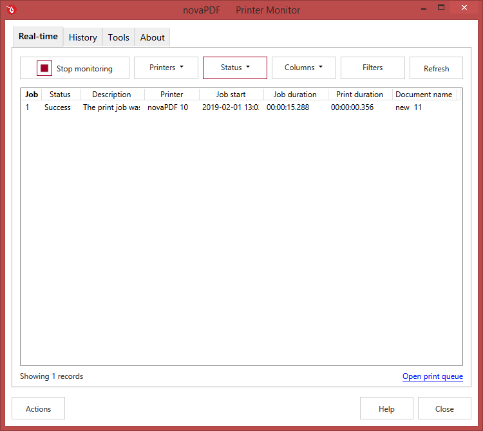Sort by the Job start column header
The width and height of the screenshot is (483, 431).
click(231, 95)
